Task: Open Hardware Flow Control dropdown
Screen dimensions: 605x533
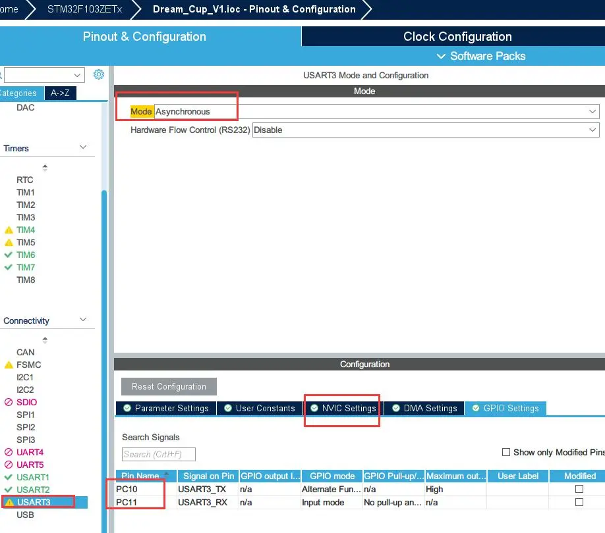Action: (x=425, y=130)
